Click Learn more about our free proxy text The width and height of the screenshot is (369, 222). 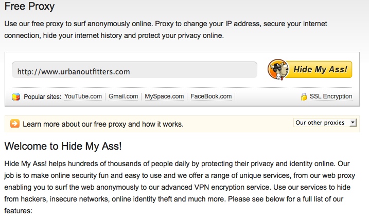[x=103, y=124]
